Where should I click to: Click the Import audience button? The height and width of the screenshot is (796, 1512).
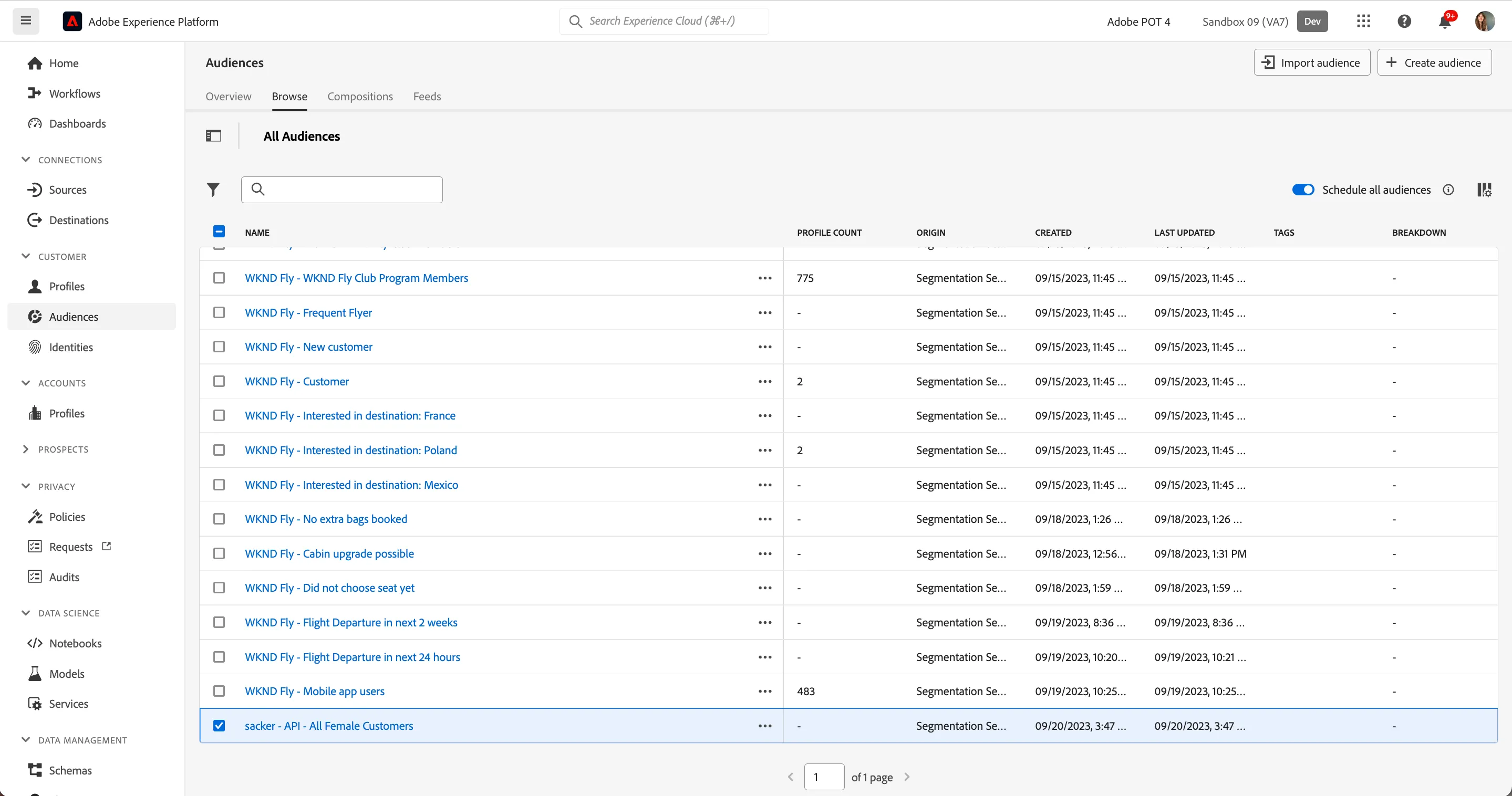pos(1312,62)
